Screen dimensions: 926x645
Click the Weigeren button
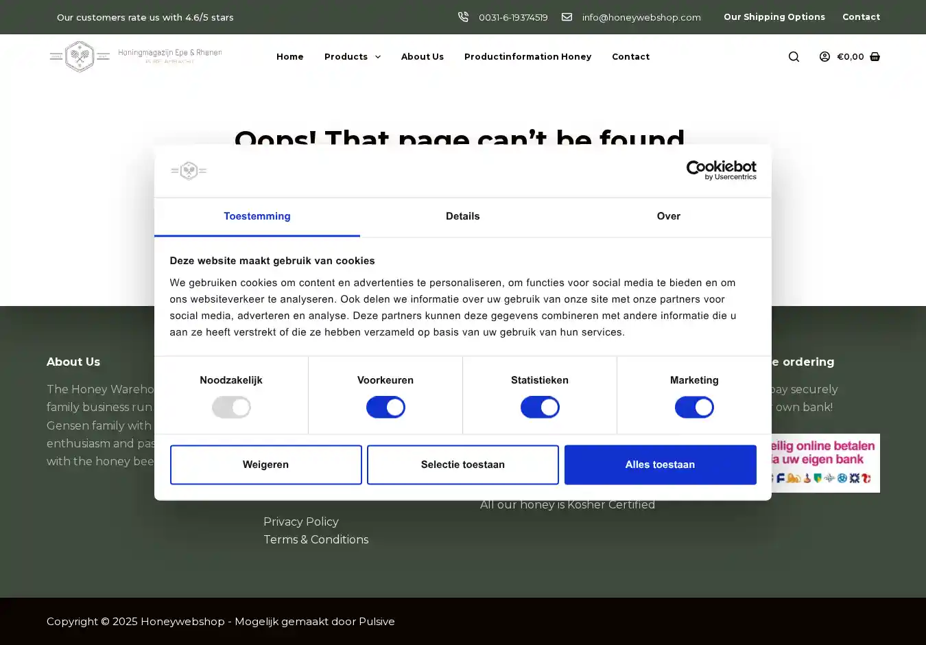tap(265, 465)
